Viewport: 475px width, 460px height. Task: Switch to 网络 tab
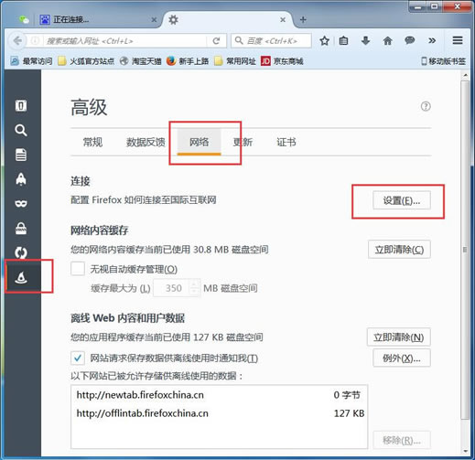pos(200,142)
